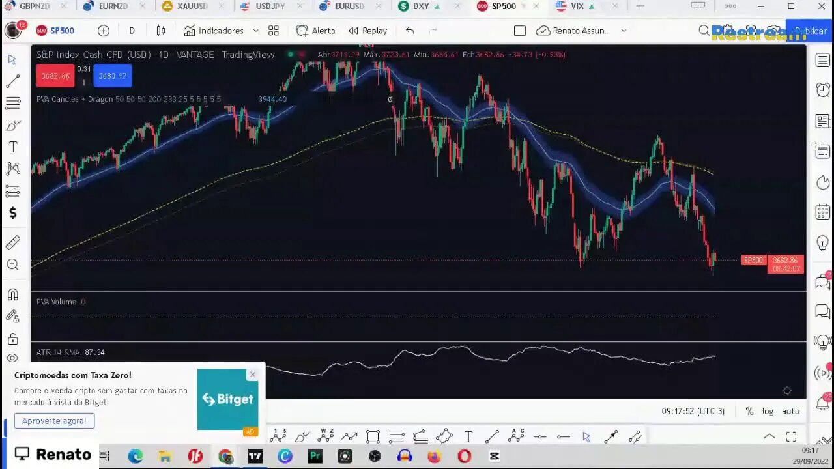Image resolution: width=834 pixels, height=469 pixels.
Task: Select the brush drawing tool
Action: point(12,125)
